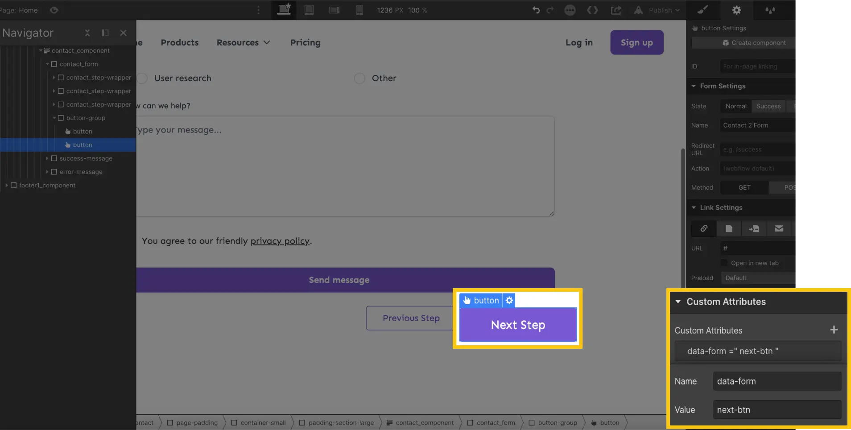Open the code export panel
Screen dimensions: 851x430
coord(593,10)
